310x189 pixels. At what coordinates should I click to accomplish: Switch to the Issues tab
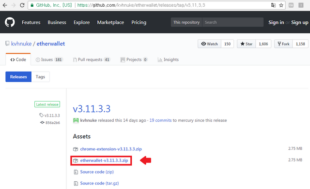pyautogui.click(x=49, y=59)
